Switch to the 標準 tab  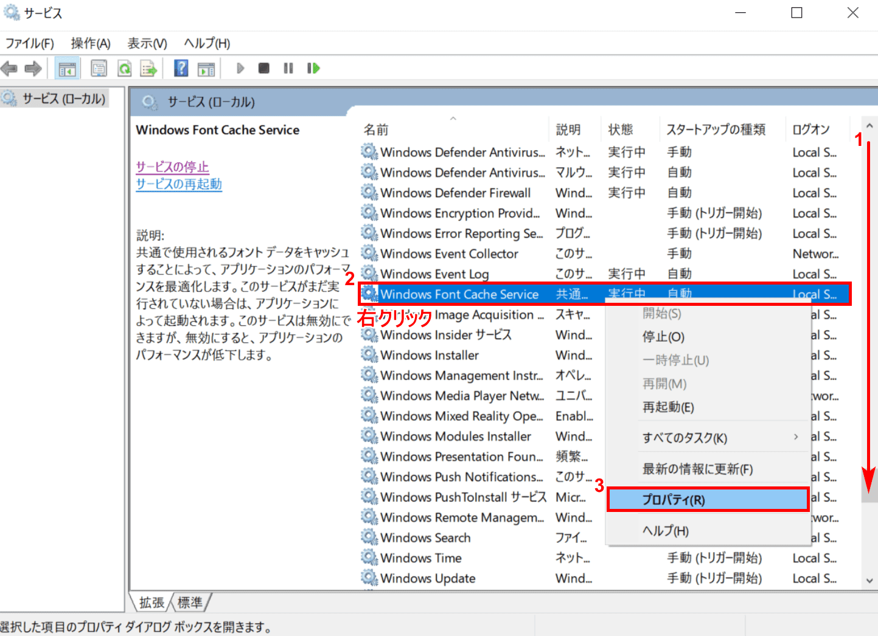pyautogui.click(x=190, y=603)
